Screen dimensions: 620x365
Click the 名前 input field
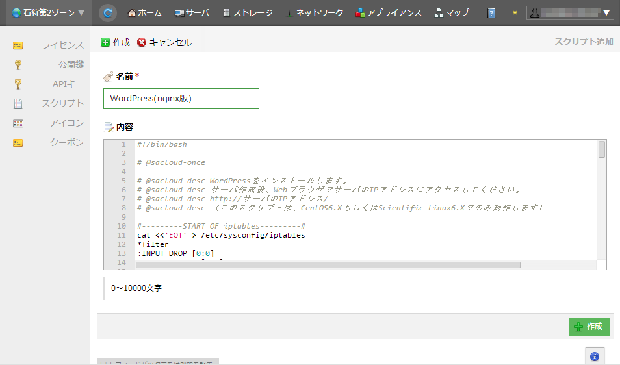(181, 99)
